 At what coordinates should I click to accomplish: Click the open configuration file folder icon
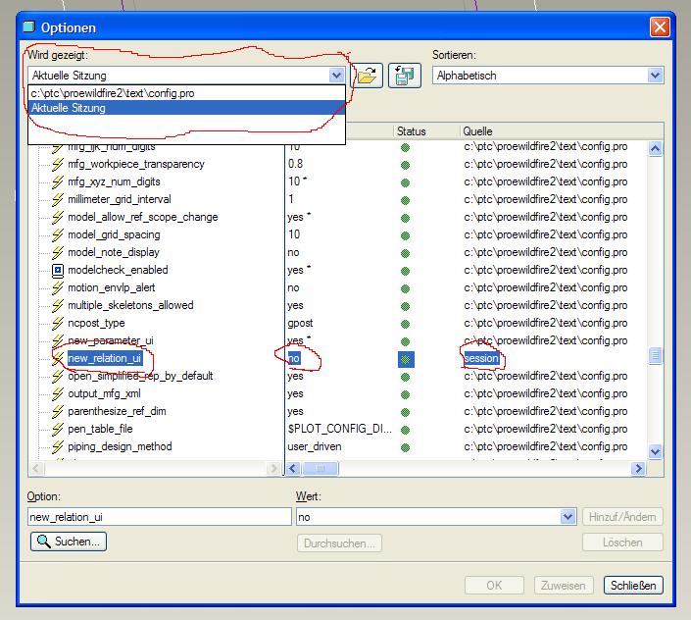point(368,76)
